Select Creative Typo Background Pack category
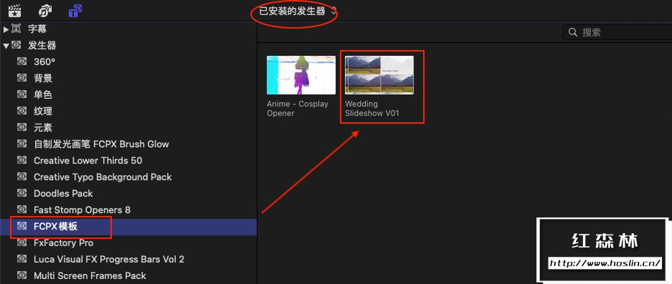Viewport: 672px width, 284px height. click(x=128, y=177)
